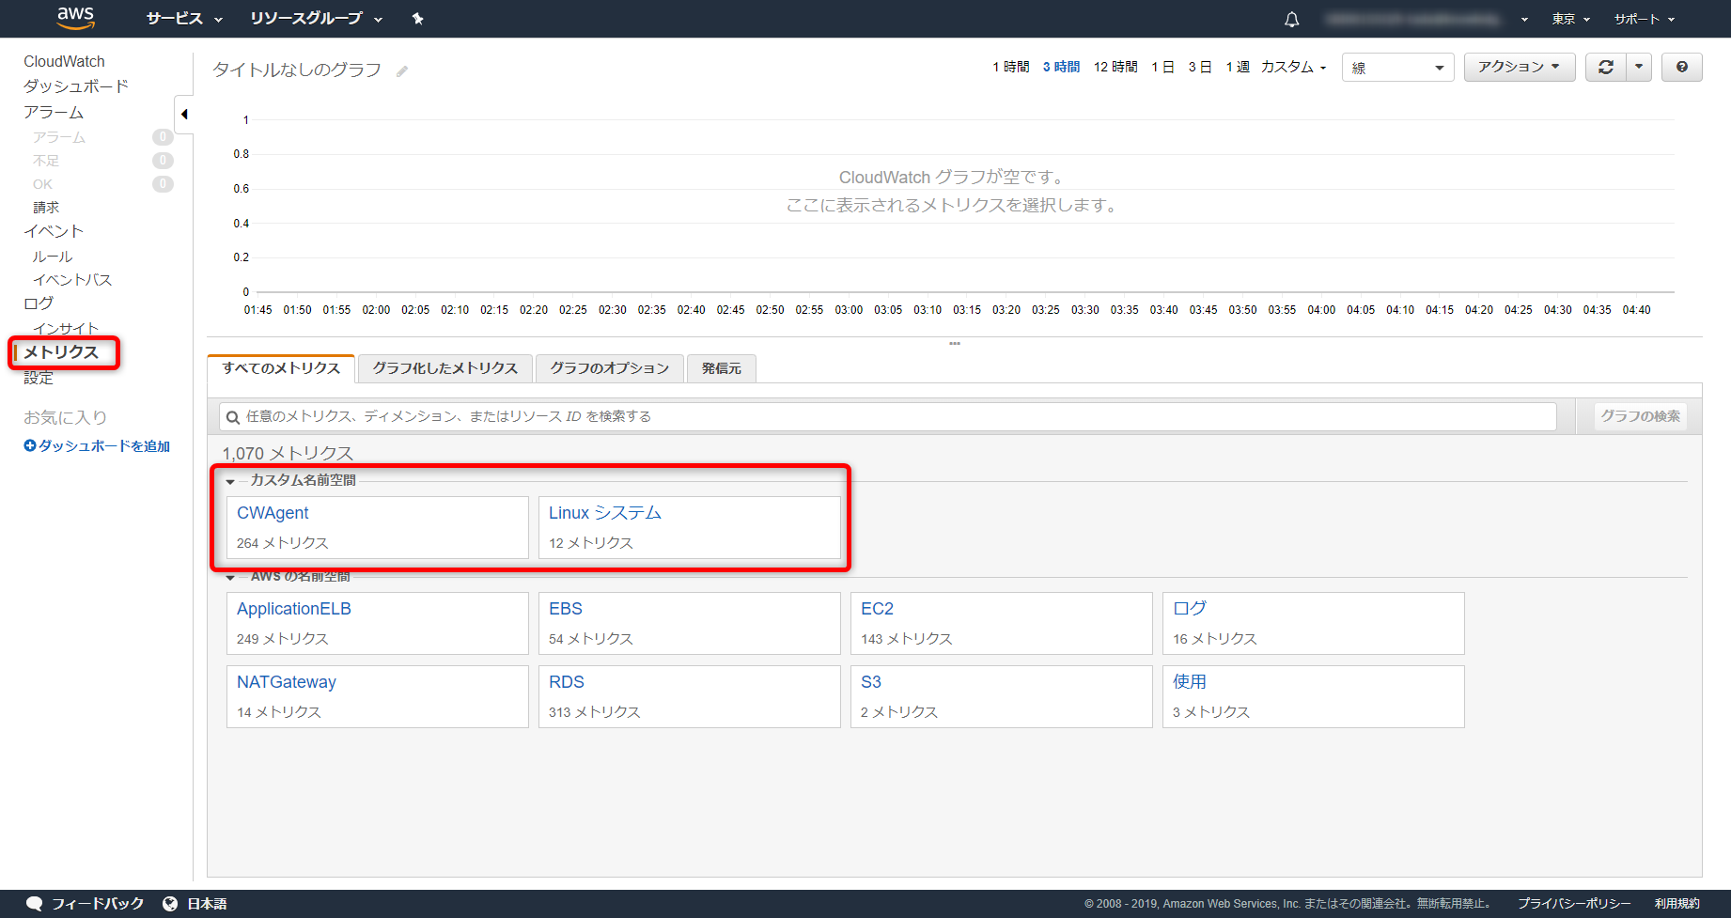This screenshot has width=1731, height=918.
Task: Select the 1 週 time range
Action: (1238, 67)
